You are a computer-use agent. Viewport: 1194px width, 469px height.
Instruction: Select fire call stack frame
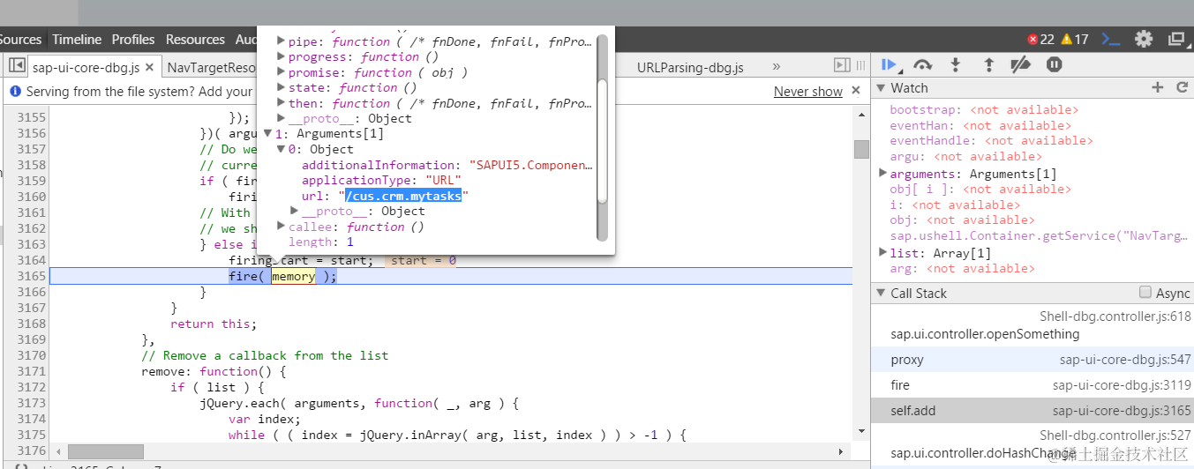(1031, 384)
